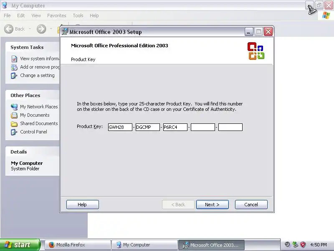Click the network computers tray icon

[295, 245]
